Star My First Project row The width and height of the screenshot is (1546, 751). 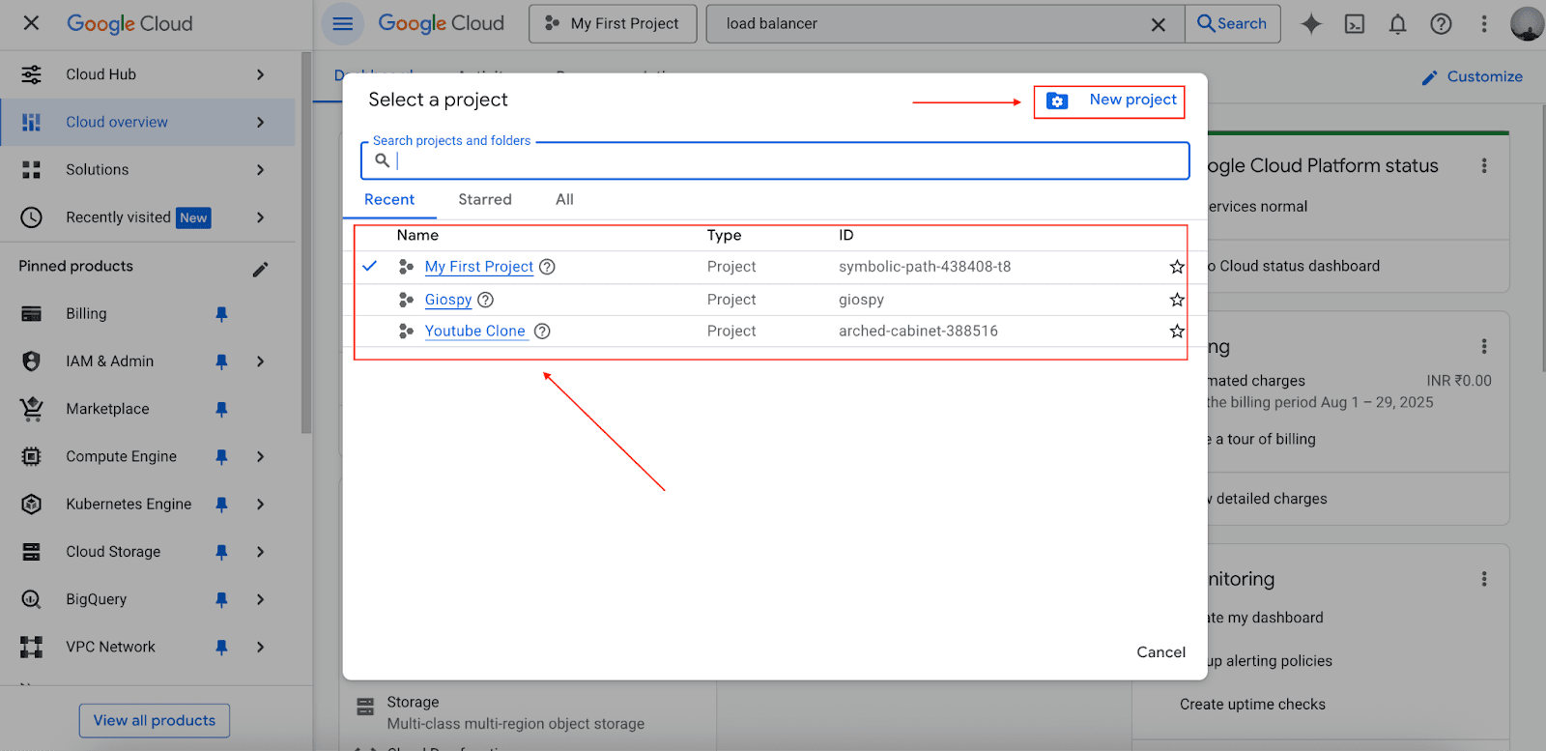coord(1177,267)
